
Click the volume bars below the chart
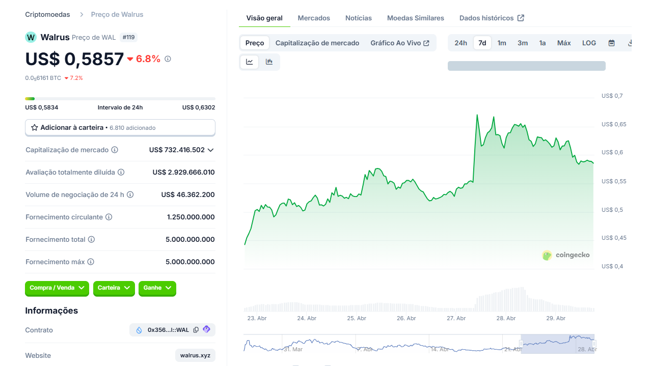tap(419, 300)
